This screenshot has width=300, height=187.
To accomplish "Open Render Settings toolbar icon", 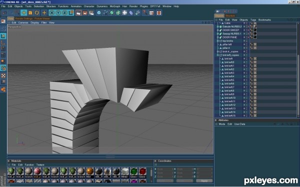I will pos(91,13).
